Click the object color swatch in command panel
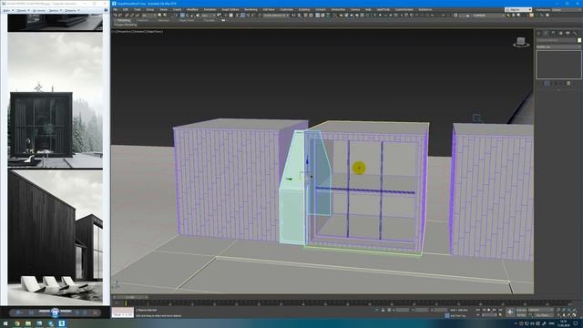 coord(579,40)
